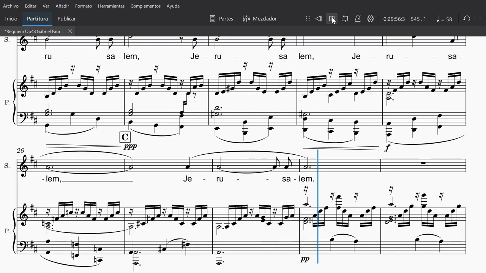Select the measure number 26
Screen dimensions: 486x273
click(x=20, y=151)
